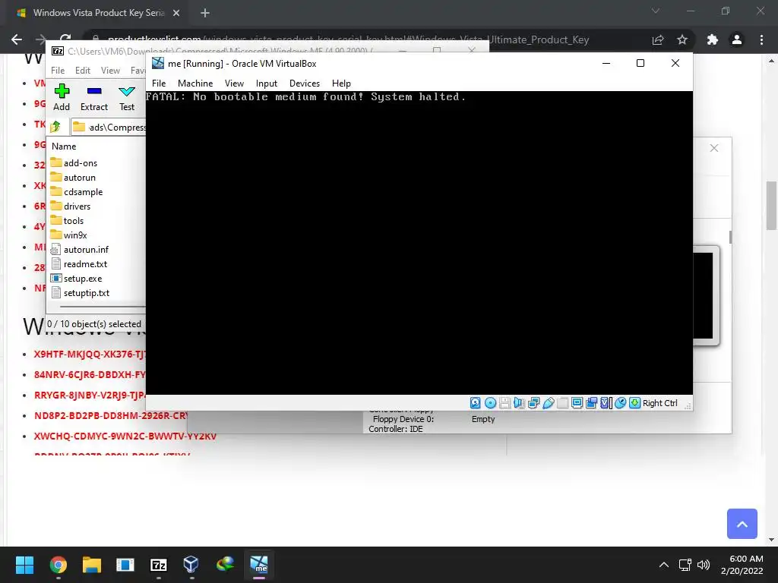This screenshot has height=583, width=778.
Task: Select setup.exe file in 7-Zip
Action: [77, 278]
